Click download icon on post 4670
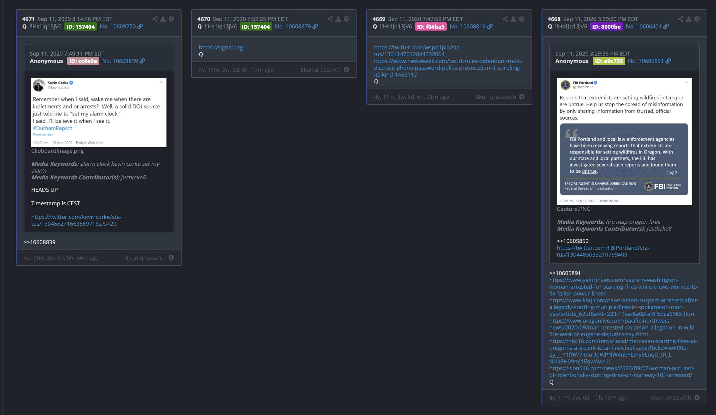This screenshot has width=716, height=415. click(x=338, y=19)
